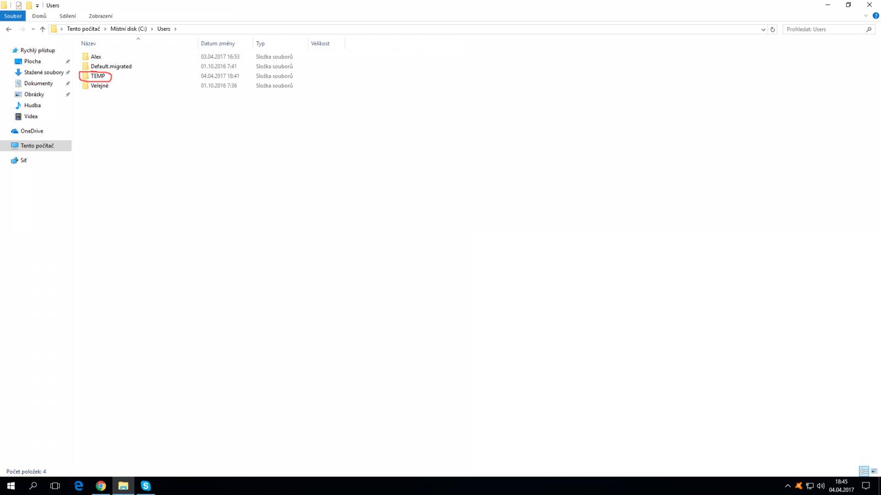Refresh the Users folder view
The width and height of the screenshot is (881, 495).
[x=773, y=29]
